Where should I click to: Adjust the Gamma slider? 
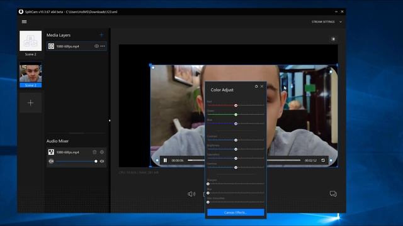pos(236,168)
